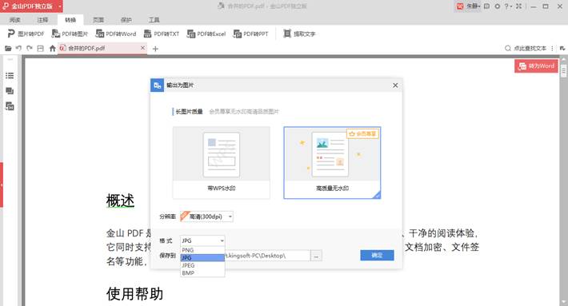This screenshot has width=568, height=306.
Task: Click the user account avatar icon
Action: pyautogui.click(x=460, y=6)
